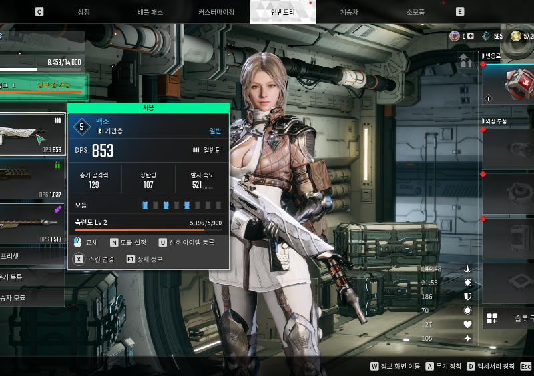
Task: Click the star stat icon beside 105
Action: point(468,338)
